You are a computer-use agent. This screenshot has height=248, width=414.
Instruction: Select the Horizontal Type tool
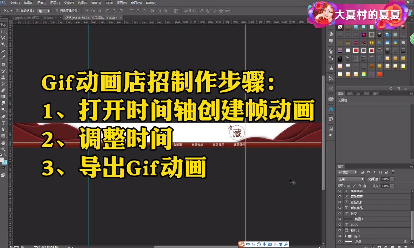click(4, 123)
